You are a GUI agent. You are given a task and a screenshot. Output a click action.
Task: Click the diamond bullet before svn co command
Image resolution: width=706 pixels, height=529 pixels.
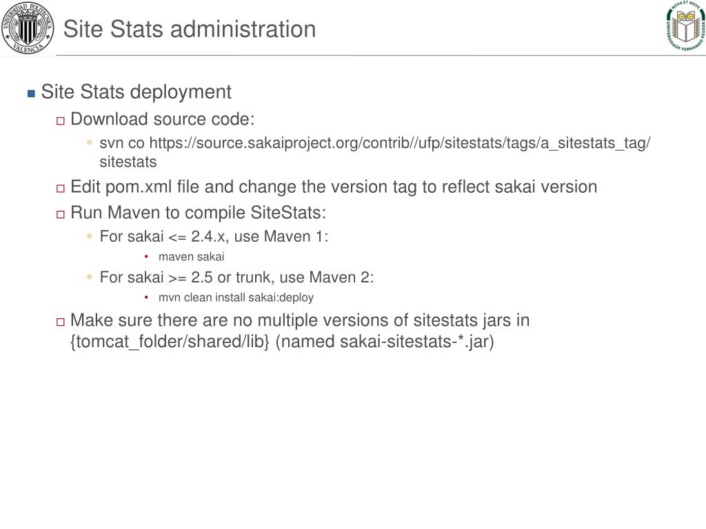click(x=90, y=143)
